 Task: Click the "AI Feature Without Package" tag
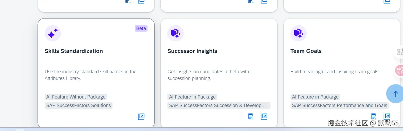[76, 97]
